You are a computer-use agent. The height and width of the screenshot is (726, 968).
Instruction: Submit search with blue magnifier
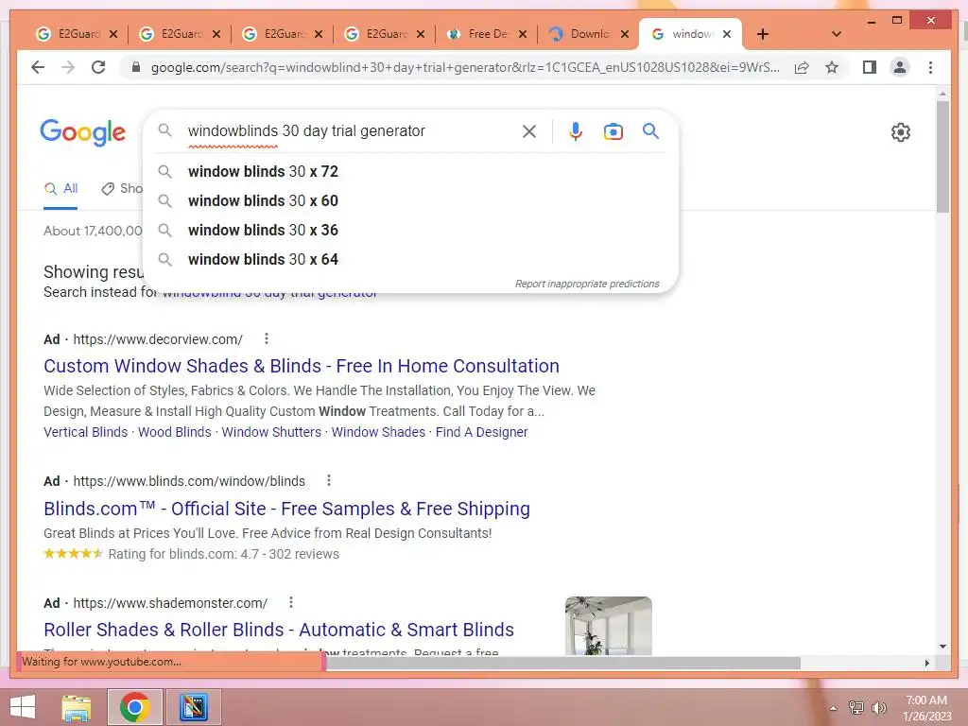(650, 130)
